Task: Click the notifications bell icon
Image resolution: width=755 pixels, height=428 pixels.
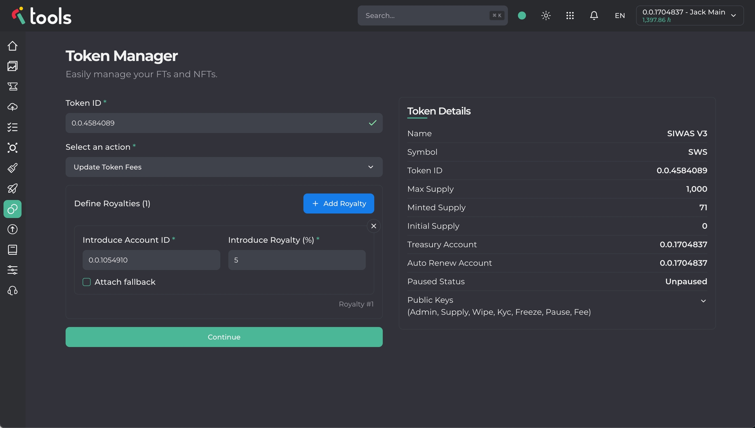Action: click(x=594, y=15)
